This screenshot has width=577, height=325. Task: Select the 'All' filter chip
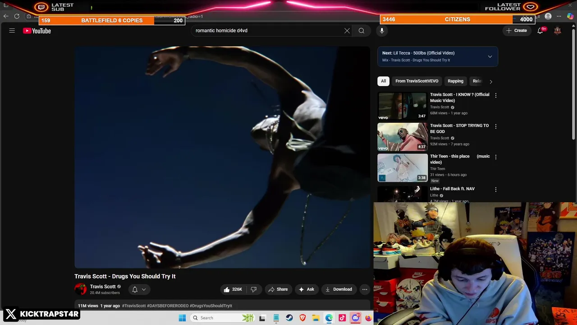(383, 81)
